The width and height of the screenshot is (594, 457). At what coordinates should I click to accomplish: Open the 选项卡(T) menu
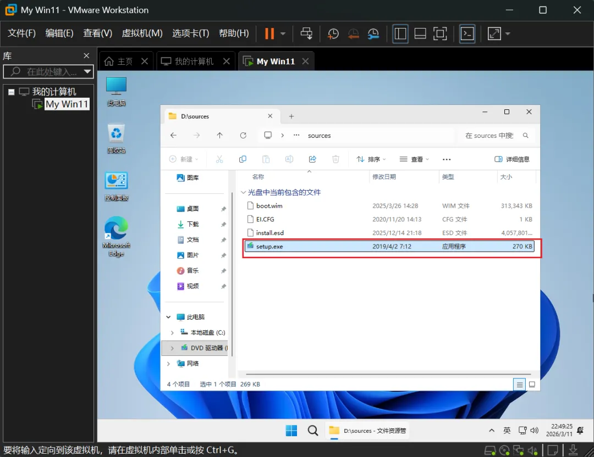190,34
